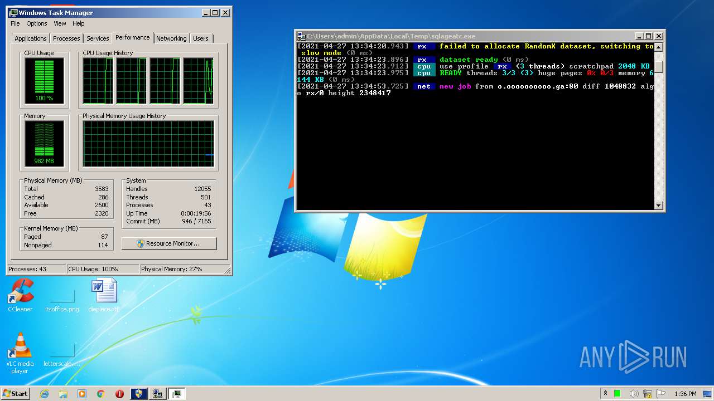Select letterscale desktop file
714x401 pixels.
(62, 356)
